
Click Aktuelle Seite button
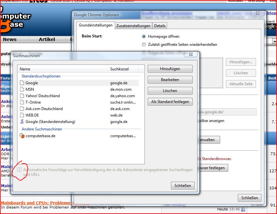coord(241,84)
